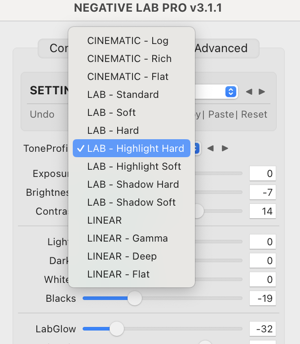Step to previous ToneProfile with left arrow
The height and width of the screenshot is (344, 300).
point(211,148)
